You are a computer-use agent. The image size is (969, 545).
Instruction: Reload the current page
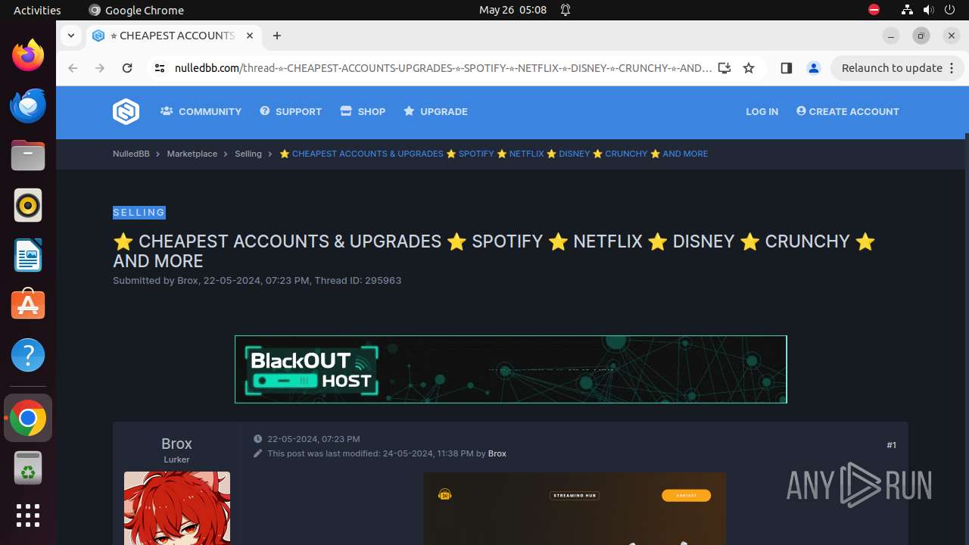127,68
